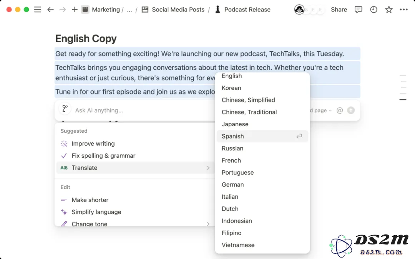Screen dimensions: 415x259
Task: Choose Chinese, Simplified from language list
Action: click(262, 100)
